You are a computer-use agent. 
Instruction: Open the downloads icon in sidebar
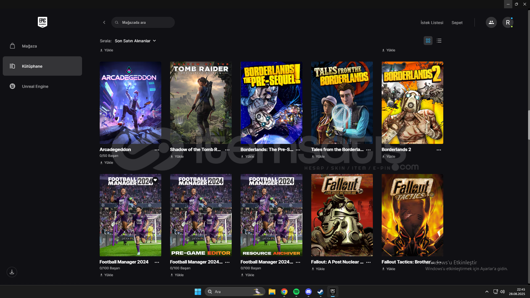[x=12, y=272]
